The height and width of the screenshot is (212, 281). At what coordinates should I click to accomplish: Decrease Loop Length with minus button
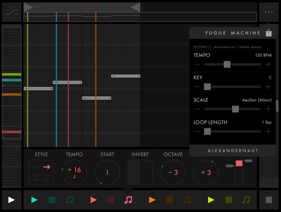tap(197, 132)
